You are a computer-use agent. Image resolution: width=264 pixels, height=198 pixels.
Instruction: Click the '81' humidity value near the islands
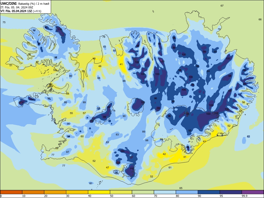coord(91,183)
